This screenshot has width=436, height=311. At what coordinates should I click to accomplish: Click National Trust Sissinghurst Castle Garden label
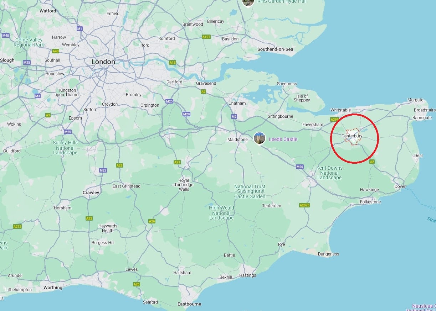click(250, 191)
